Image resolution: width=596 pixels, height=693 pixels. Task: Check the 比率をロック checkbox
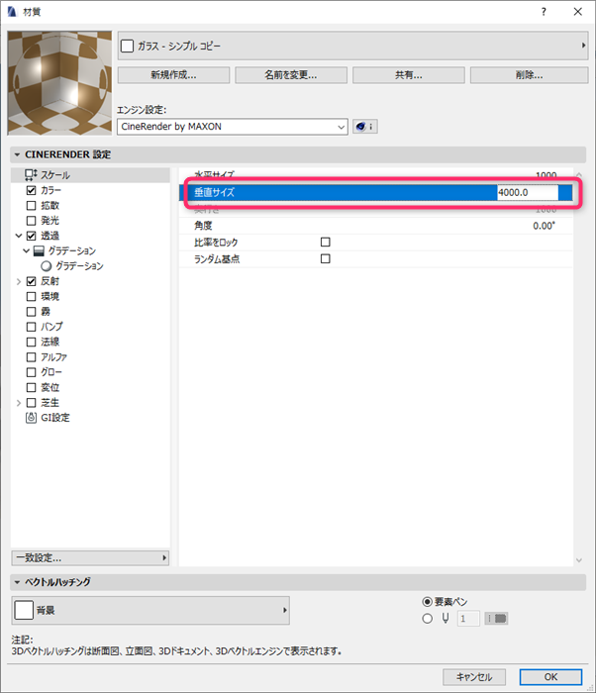pyautogui.click(x=326, y=243)
